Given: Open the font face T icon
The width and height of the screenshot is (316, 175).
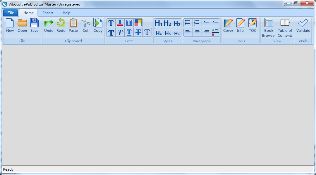Looking at the screenshot, I should [111, 23].
